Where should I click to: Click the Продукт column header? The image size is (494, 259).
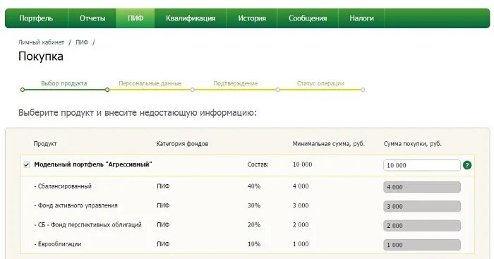click(x=45, y=144)
